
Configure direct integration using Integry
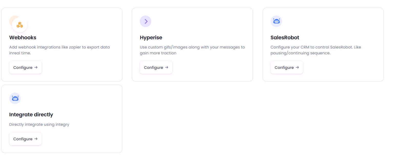[x=25, y=139]
